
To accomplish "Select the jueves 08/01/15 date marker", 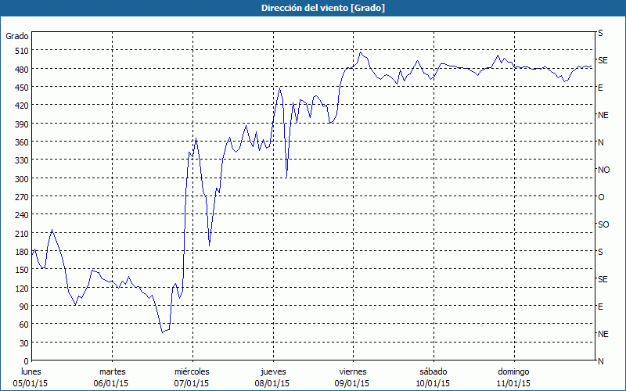I will tap(272, 377).
